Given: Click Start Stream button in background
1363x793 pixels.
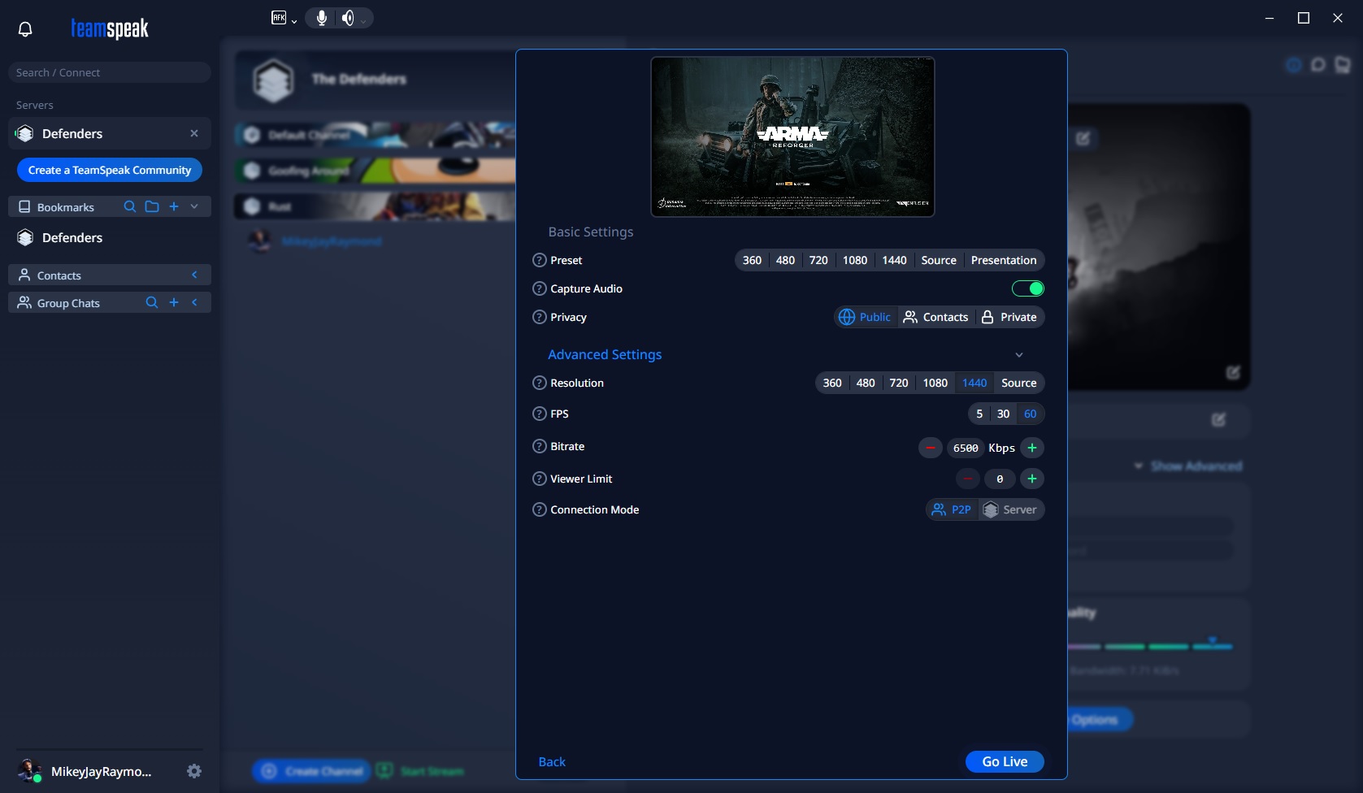Looking at the screenshot, I should point(420,771).
